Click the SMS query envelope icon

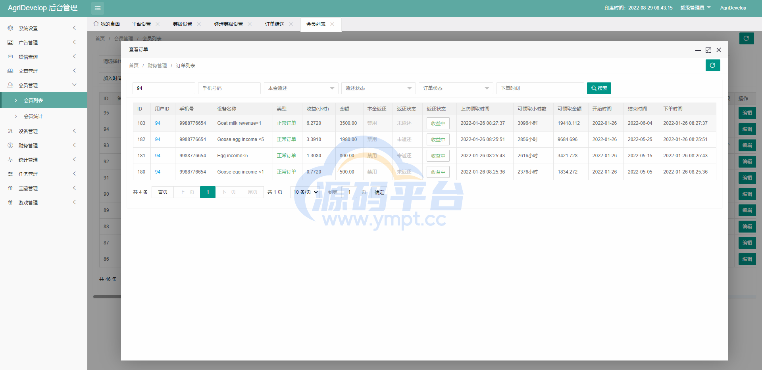(10, 57)
